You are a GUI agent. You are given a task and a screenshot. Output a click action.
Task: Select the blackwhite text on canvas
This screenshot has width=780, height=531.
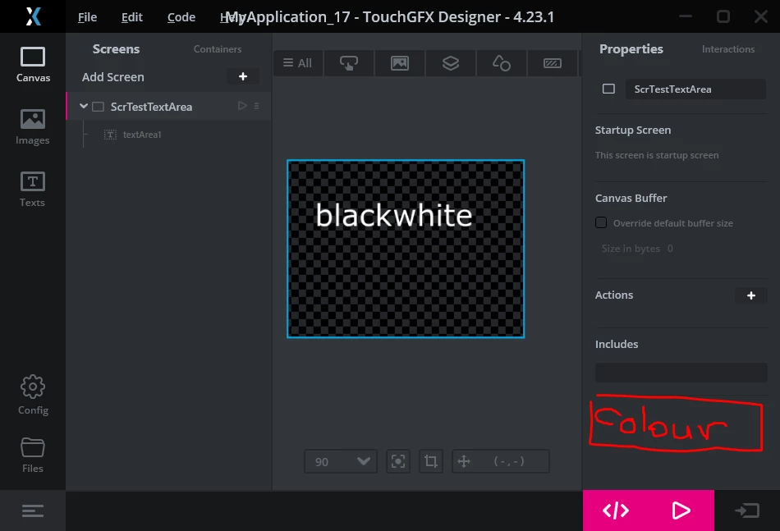coord(393,215)
